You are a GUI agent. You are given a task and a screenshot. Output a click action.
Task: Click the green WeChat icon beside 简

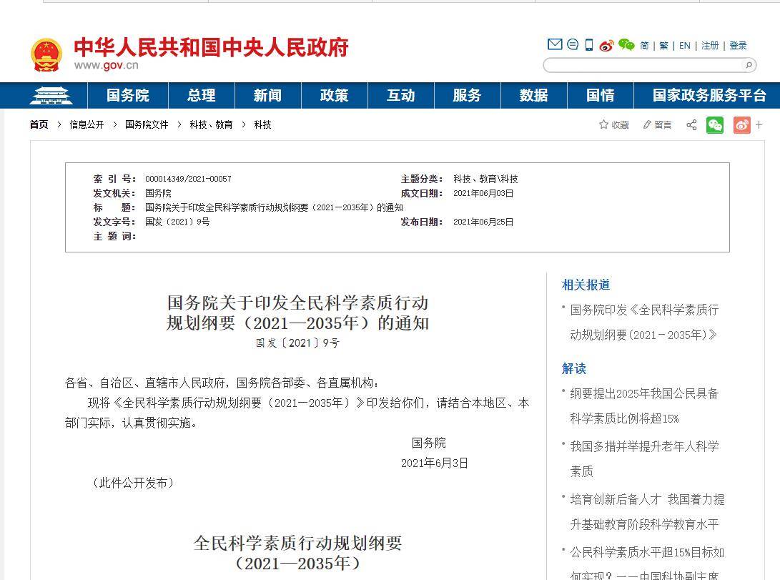point(626,45)
